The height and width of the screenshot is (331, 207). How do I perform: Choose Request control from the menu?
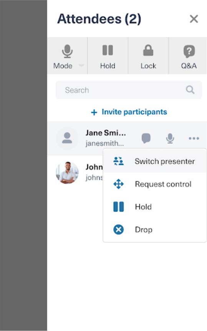point(155,184)
